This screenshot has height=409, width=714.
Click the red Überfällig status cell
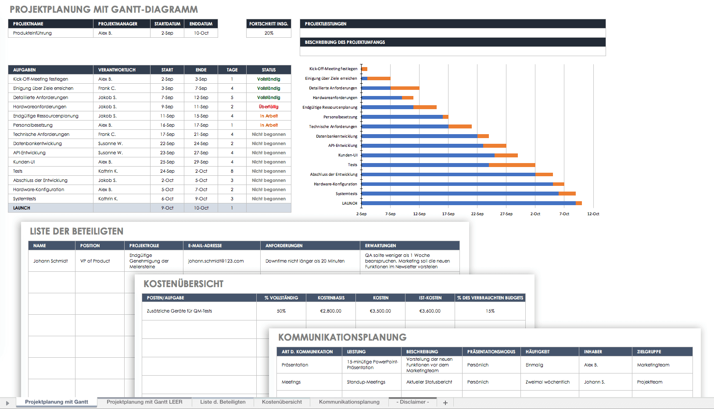point(269,107)
